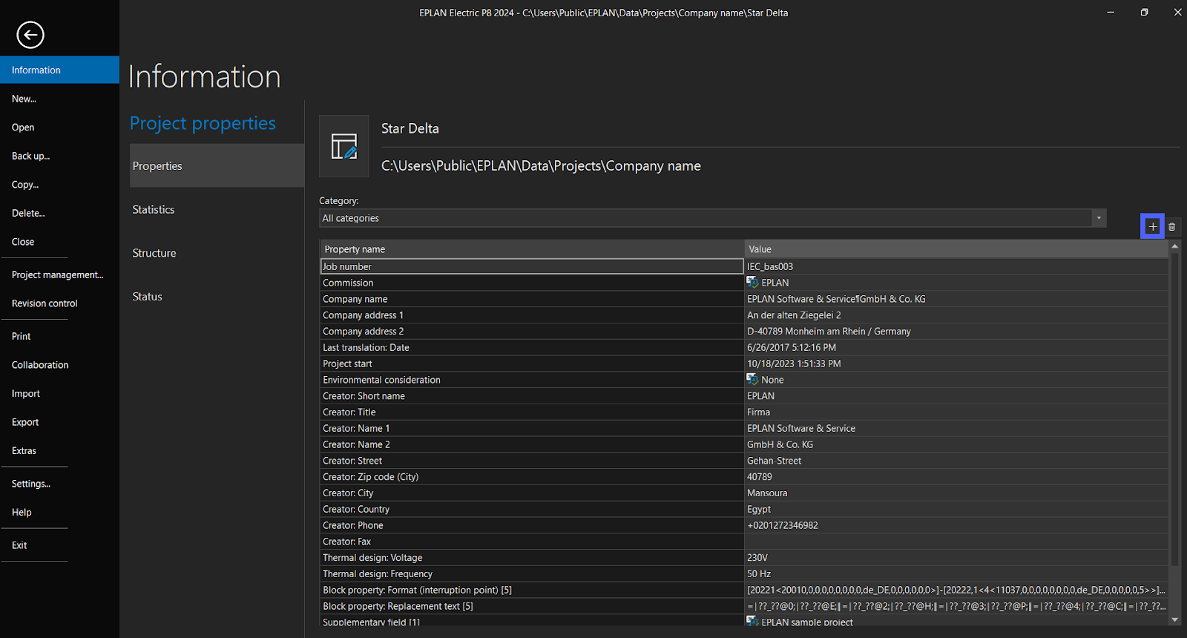Choose Back up from the sidebar

(30, 157)
